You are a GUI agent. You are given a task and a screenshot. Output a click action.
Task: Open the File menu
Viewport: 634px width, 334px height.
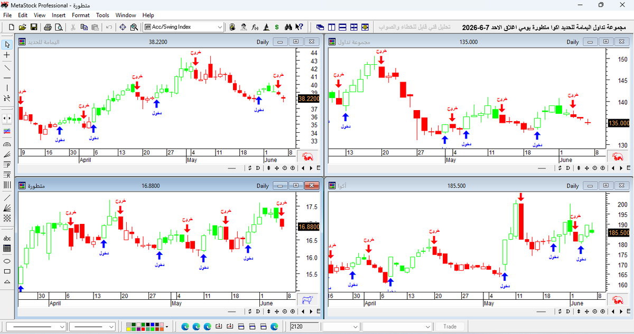pyautogui.click(x=8, y=15)
